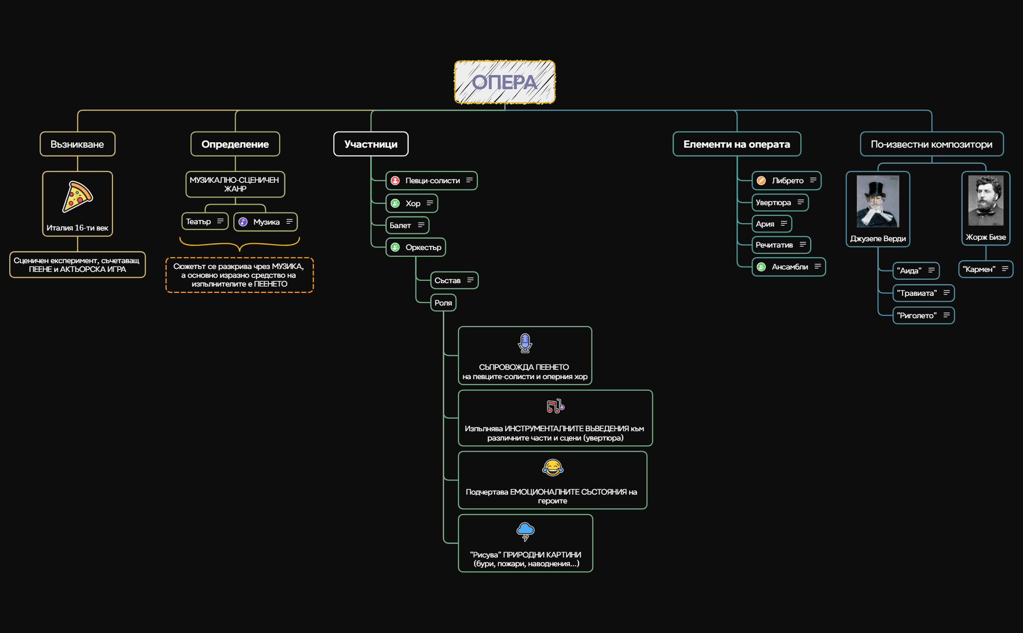Image resolution: width=1023 pixels, height=633 pixels.
Task: Click the central ОПЕРА topic
Action: pos(505,82)
